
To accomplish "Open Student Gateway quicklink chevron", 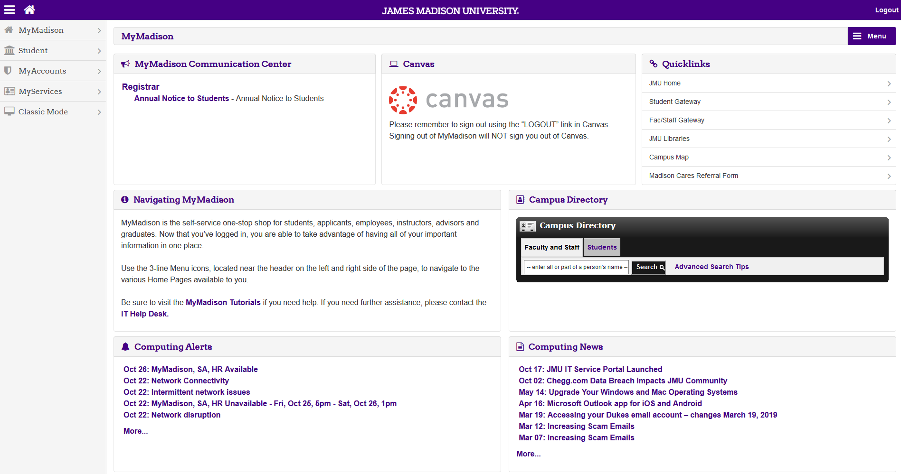I will click(x=889, y=102).
